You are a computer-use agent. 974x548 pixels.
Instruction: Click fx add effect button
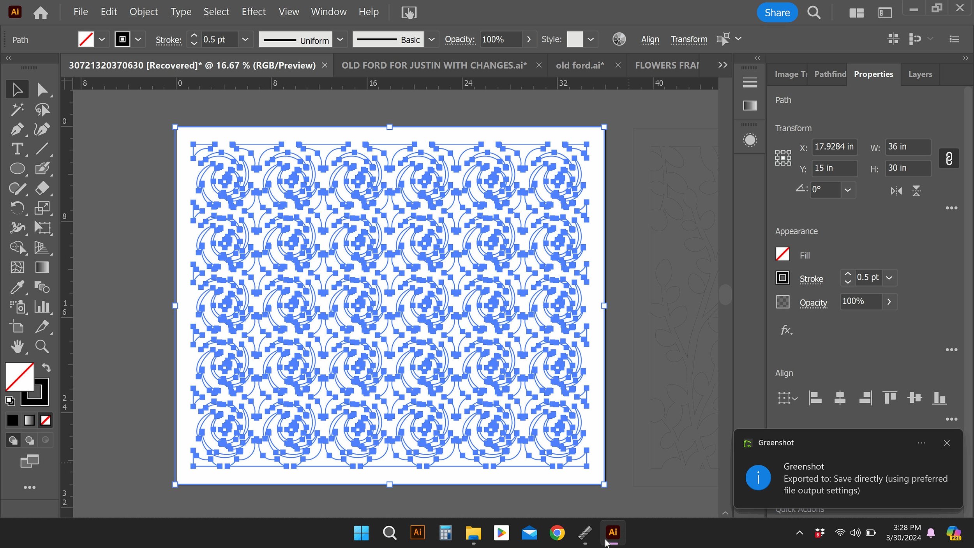(x=786, y=330)
